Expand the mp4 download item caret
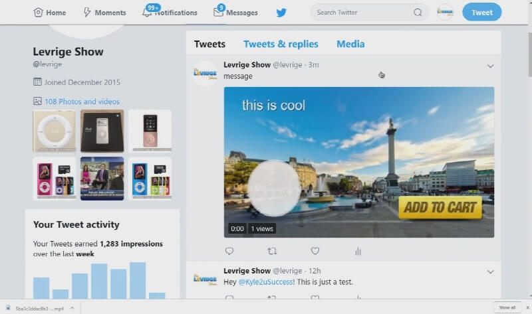This screenshot has height=314, width=532. pyautogui.click(x=72, y=308)
